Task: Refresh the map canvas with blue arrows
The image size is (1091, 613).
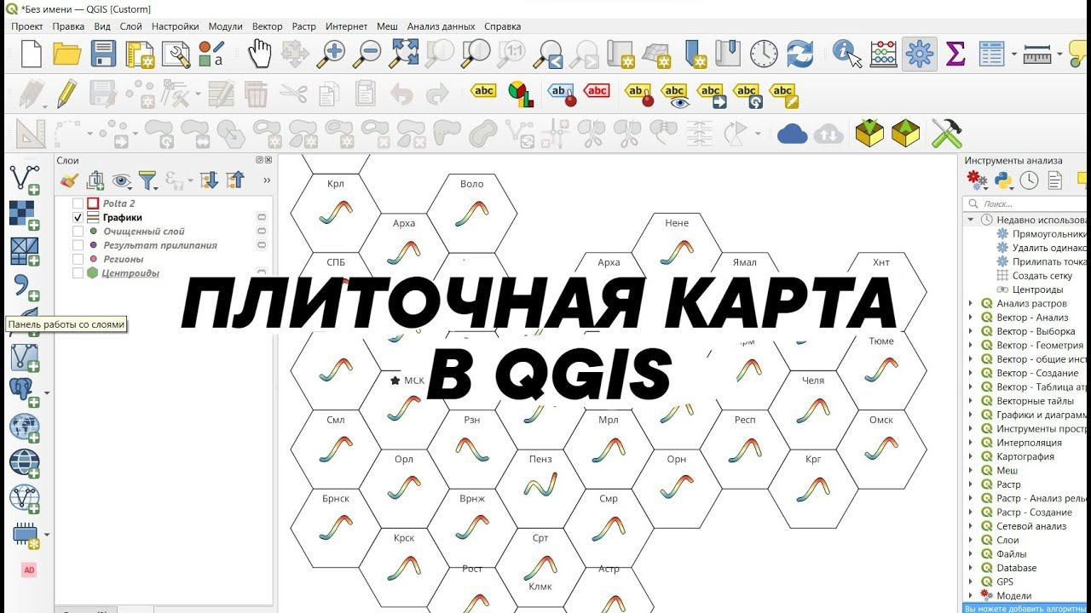Action: coord(799,54)
